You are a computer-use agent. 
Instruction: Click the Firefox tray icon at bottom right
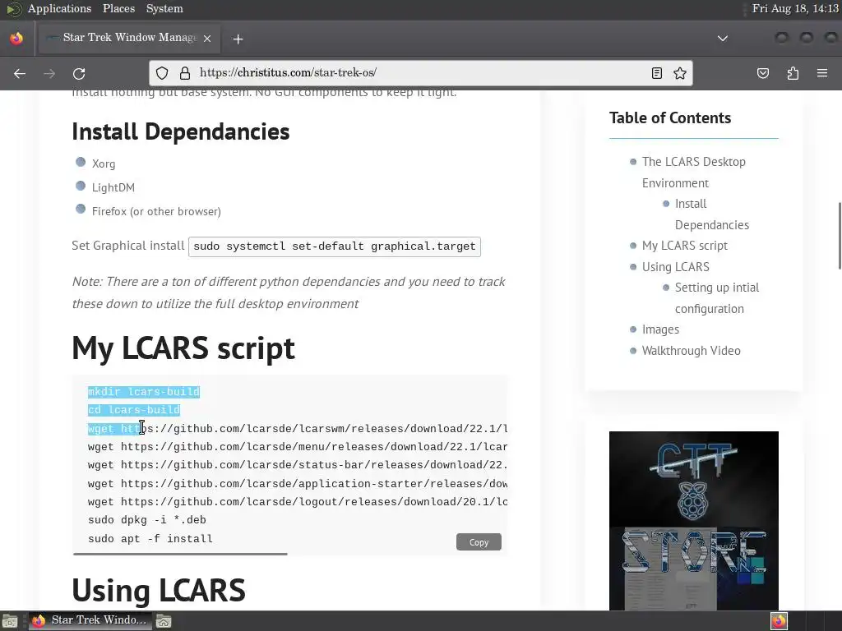(x=779, y=621)
